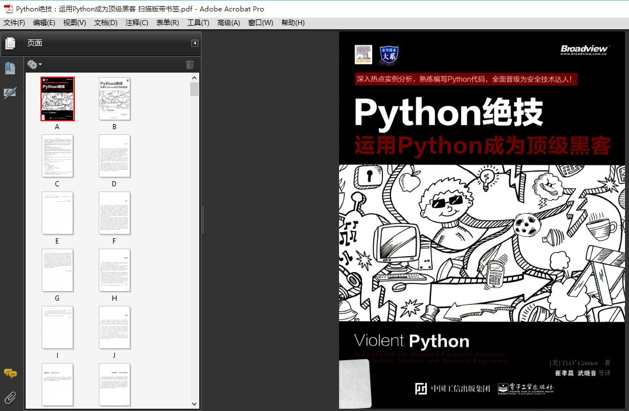Click the Broadview logo on cover

584,50
